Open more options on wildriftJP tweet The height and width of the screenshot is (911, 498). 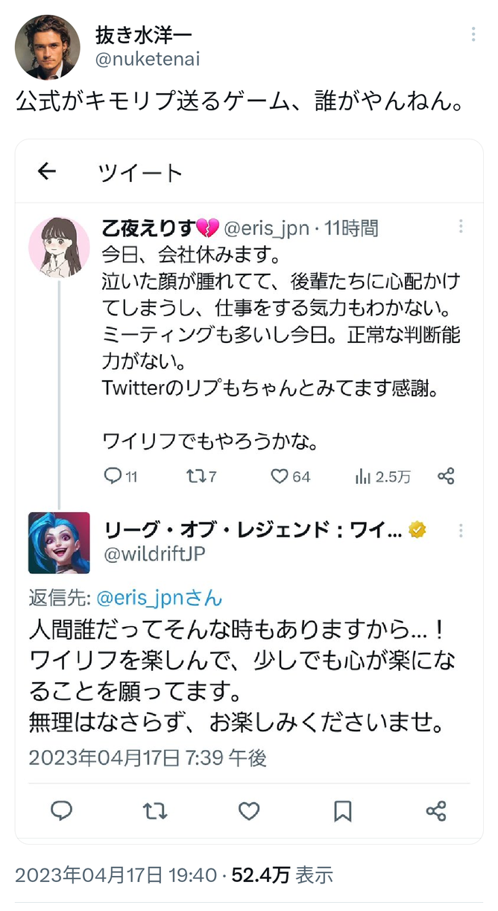461,531
